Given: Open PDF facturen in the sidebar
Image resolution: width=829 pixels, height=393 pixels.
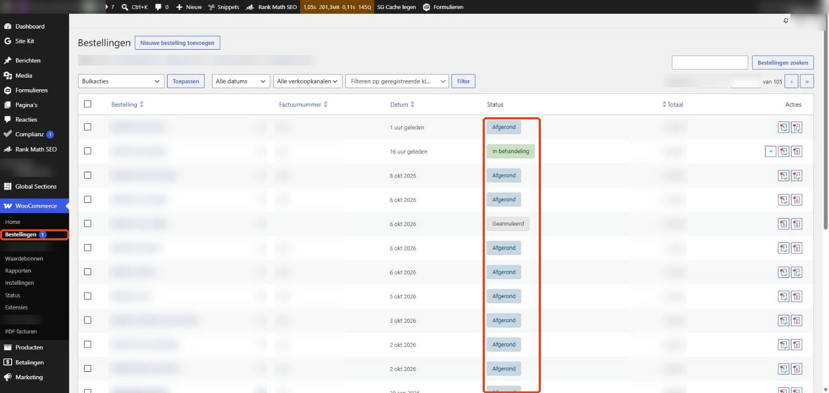Looking at the screenshot, I should 21,332.
